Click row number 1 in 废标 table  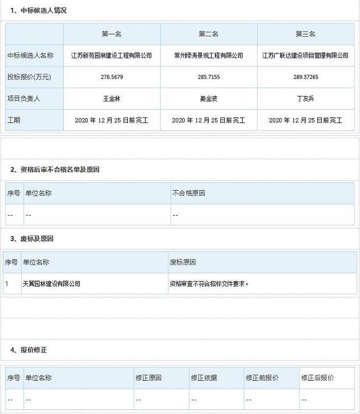7,284
